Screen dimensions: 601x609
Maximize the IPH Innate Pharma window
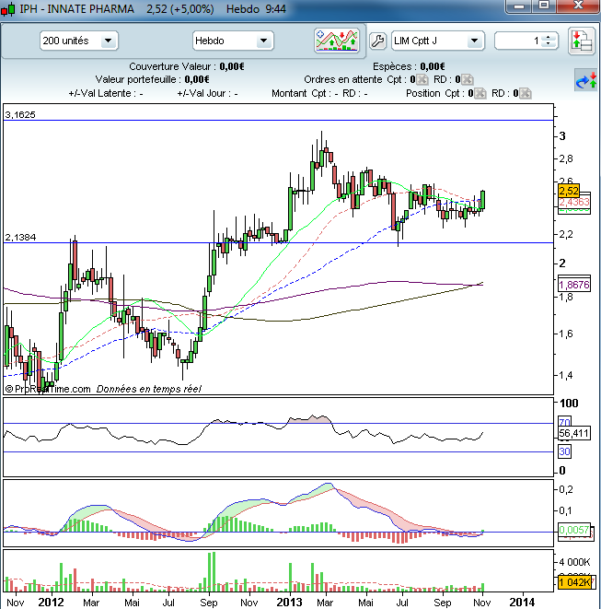tap(544, 6)
